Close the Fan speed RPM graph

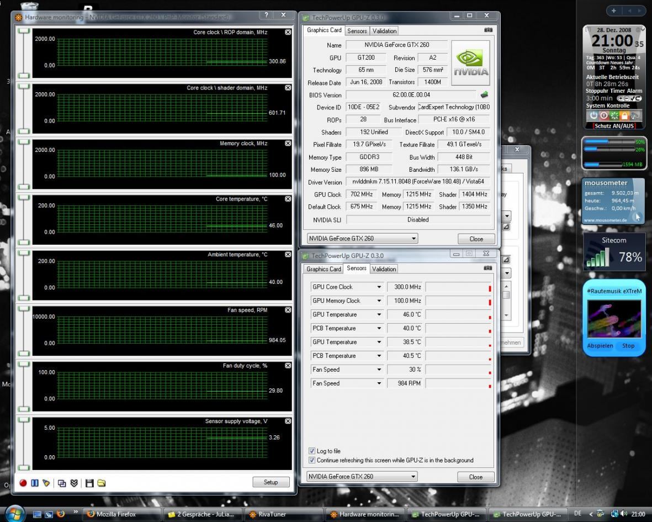pyautogui.click(x=288, y=310)
